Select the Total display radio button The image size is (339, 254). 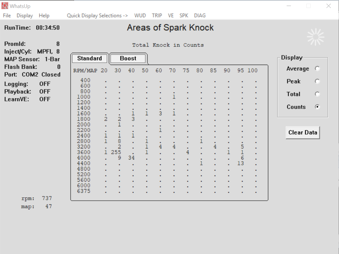317,94
